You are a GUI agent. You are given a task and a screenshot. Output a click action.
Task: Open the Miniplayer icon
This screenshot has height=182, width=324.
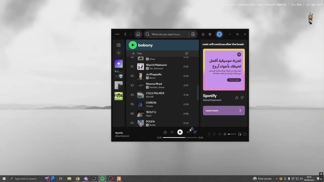coord(240,134)
